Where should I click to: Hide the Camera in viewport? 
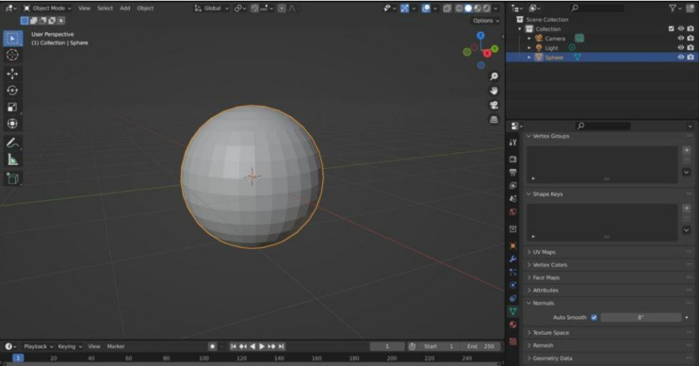click(680, 39)
